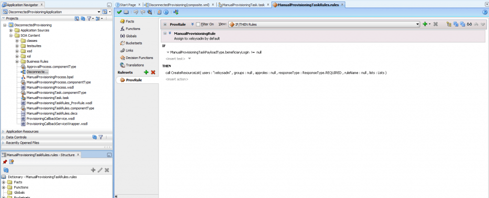Collapse the ManualProvisioningRule with minus box

[x=165, y=33]
